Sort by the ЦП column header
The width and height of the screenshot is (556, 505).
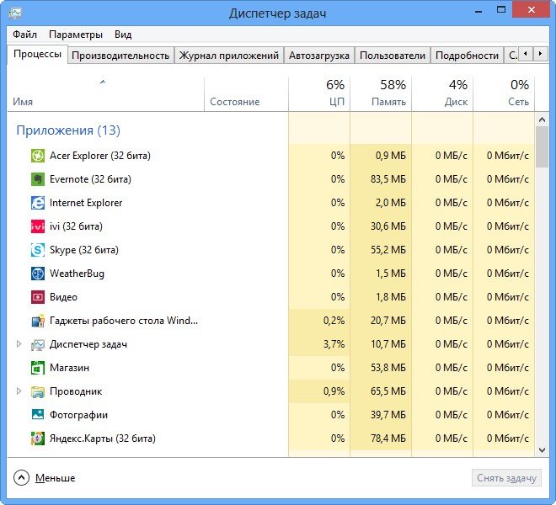pos(319,93)
